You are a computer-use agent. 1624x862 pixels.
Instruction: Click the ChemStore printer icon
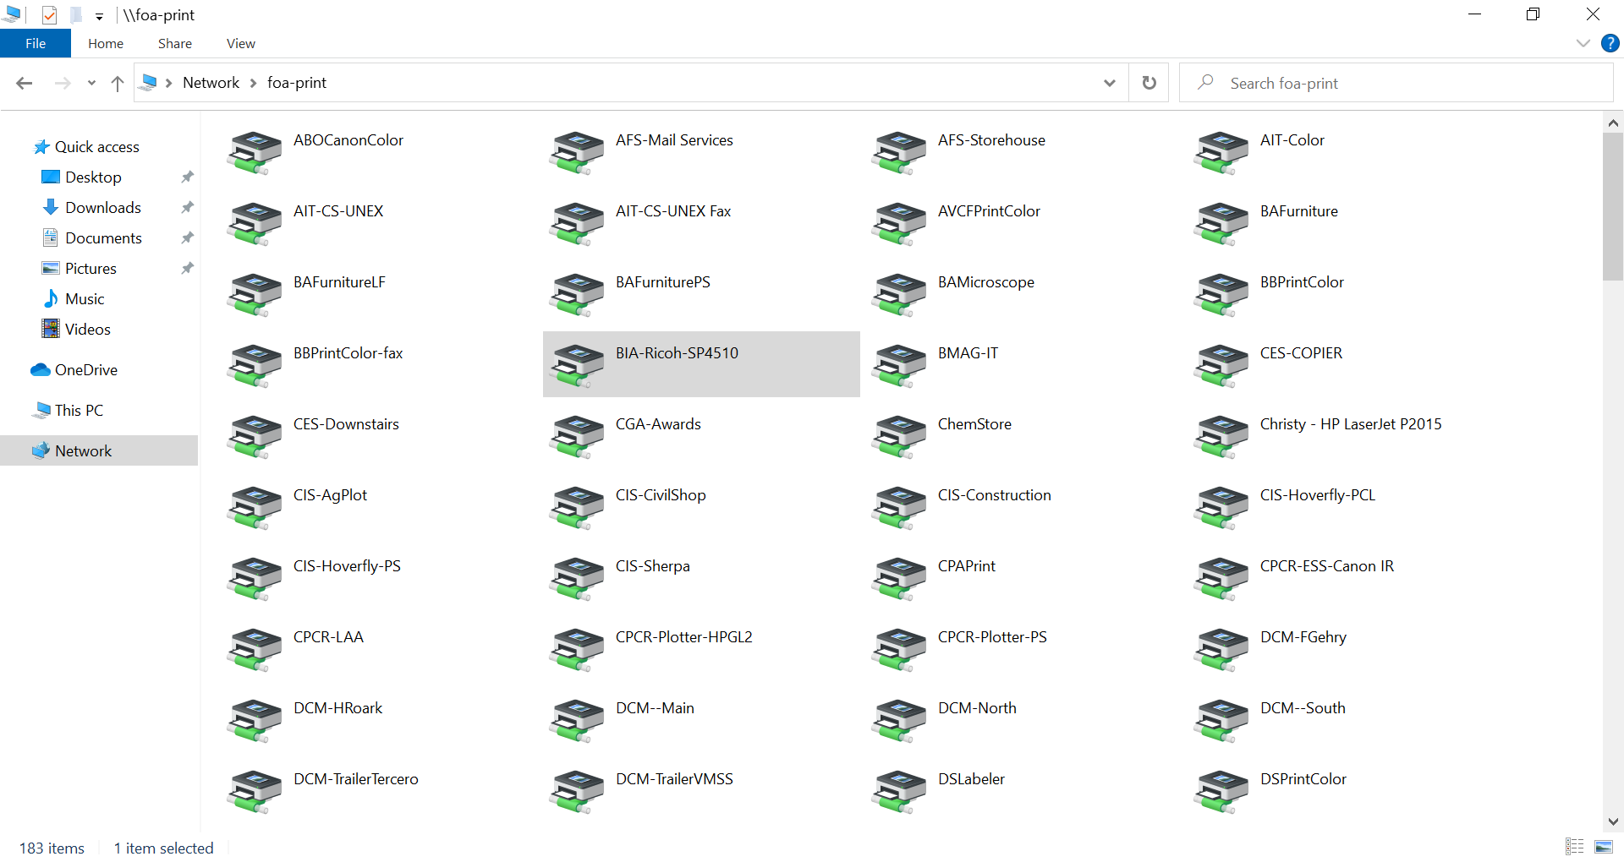point(898,436)
